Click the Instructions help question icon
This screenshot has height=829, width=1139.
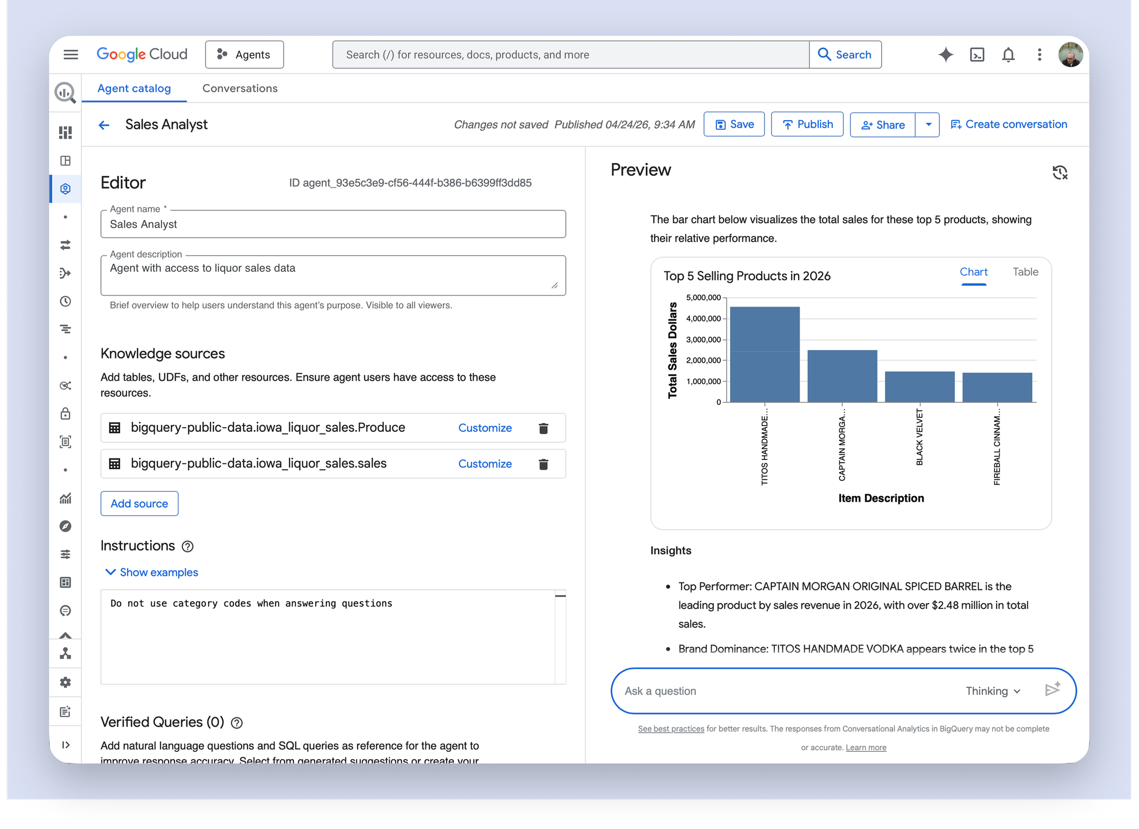[x=187, y=546]
